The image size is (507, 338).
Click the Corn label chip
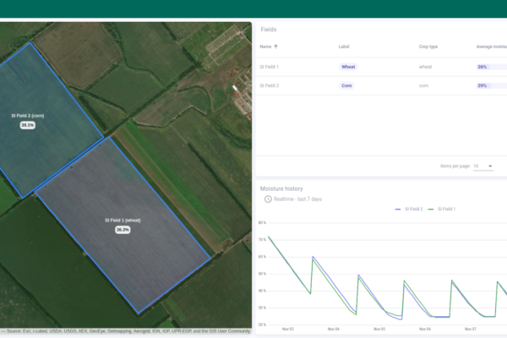pos(346,85)
